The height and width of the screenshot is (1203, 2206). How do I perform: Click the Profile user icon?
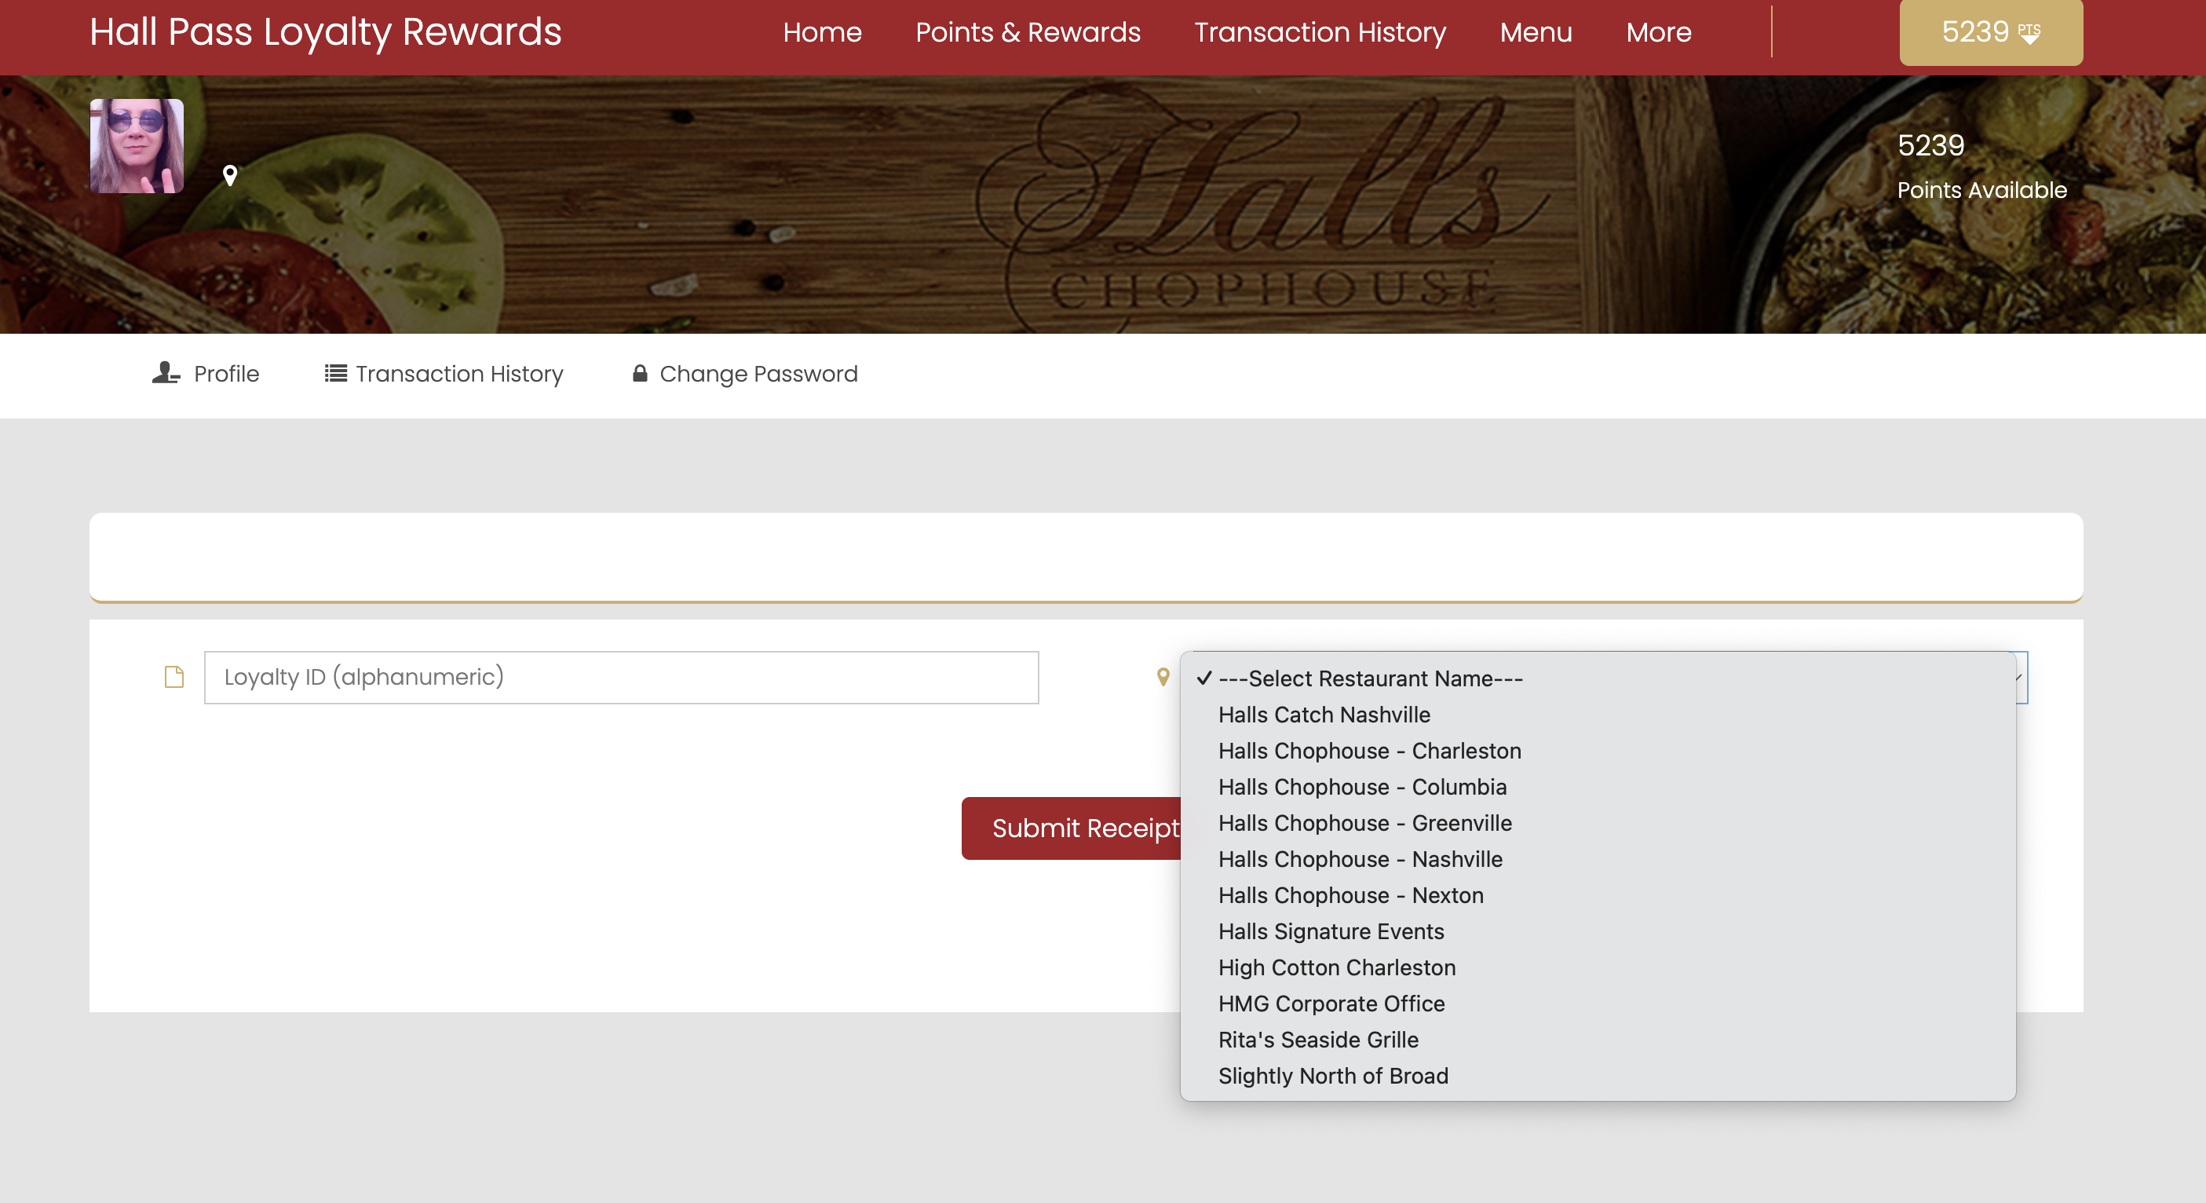166,374
